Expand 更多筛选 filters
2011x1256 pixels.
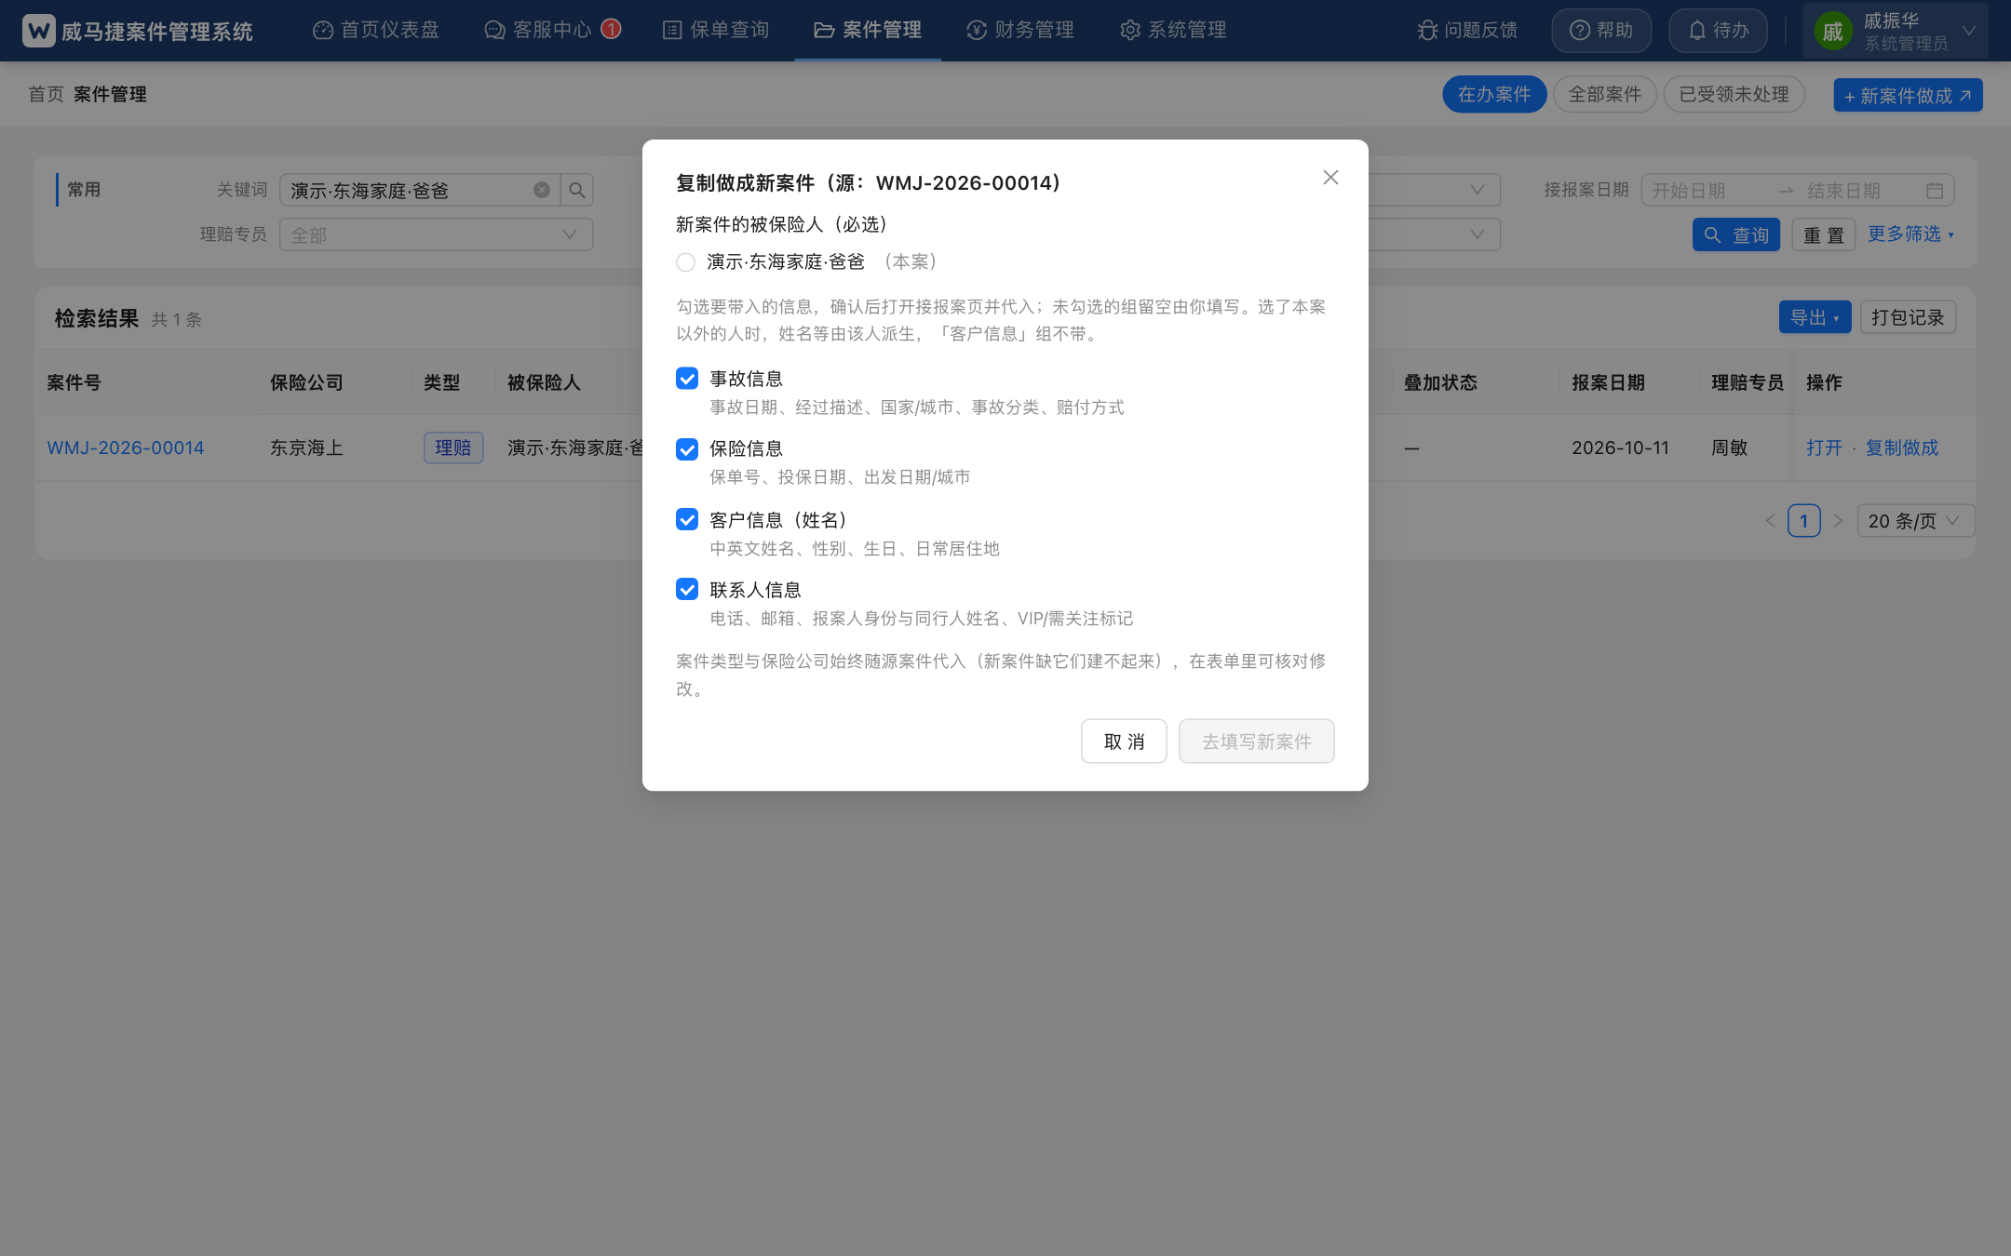coord(1910,234)
